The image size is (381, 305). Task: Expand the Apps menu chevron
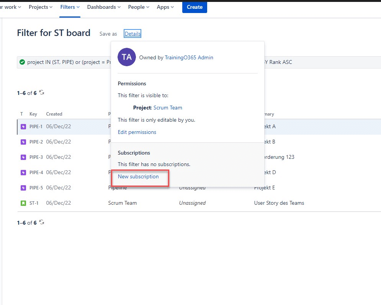click(x=172, y=7)
